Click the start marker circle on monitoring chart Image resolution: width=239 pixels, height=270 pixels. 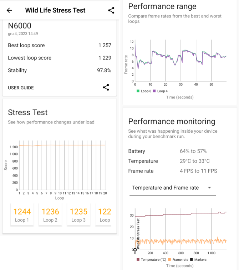(135, 249)
